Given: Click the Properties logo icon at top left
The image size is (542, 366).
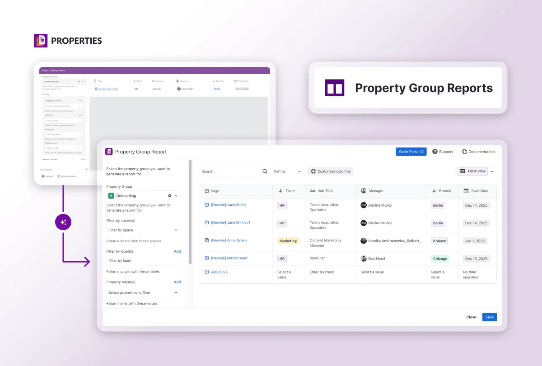Looking at the screenshot, I should point(41,41).
